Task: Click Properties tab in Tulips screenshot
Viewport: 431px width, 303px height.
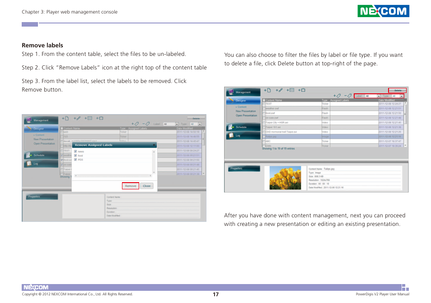Action: [244, 168]
